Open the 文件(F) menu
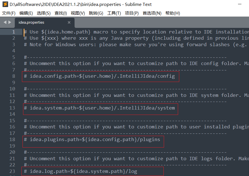 click(x=8, y=13)
